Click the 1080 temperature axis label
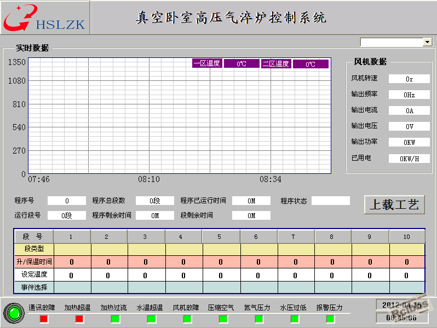This screenshot has height=328, width=437. [17, 81]
